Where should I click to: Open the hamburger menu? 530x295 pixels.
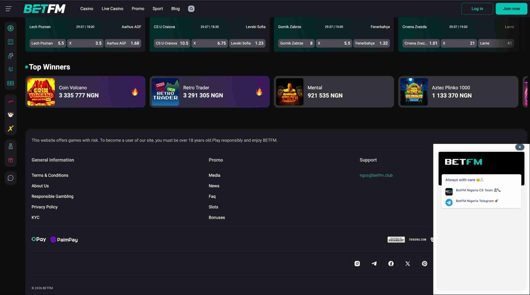coord(9,9)
